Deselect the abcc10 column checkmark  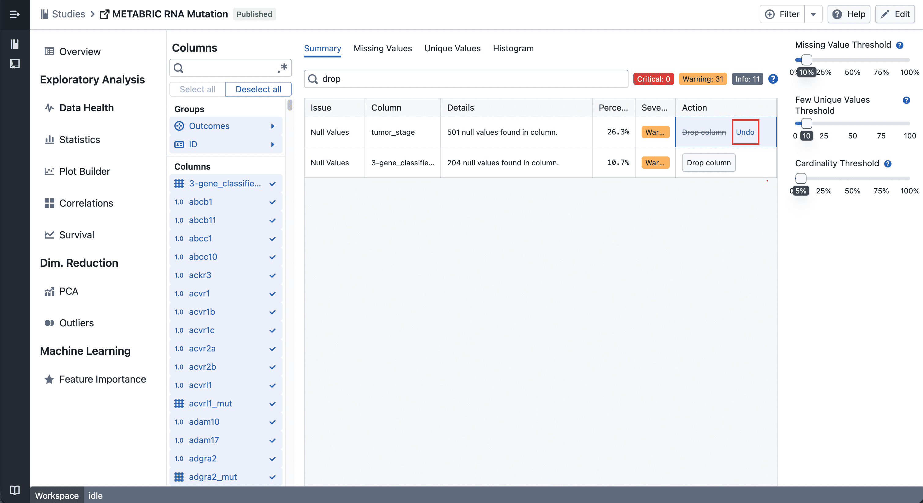272,257
